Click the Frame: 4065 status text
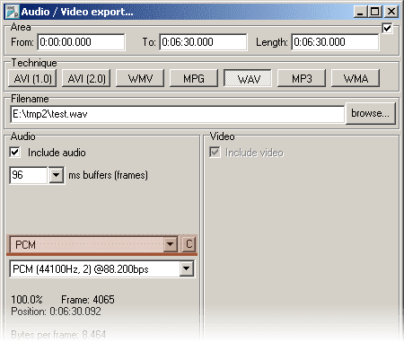The height and width of the screenshot is (351, 404). pos(88,300)
